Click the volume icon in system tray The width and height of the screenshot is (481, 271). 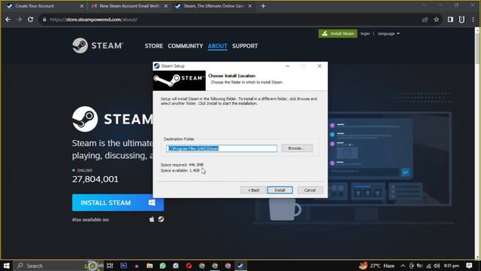437,266
